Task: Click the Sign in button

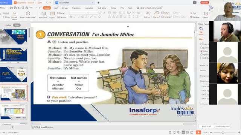Action: pyautogui.click(x=204, y=3)
